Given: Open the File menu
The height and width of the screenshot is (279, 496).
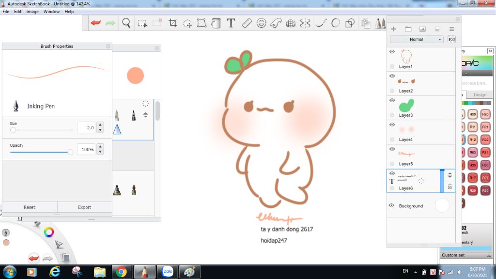Looking at the screenshot, I should coord(6,12).
